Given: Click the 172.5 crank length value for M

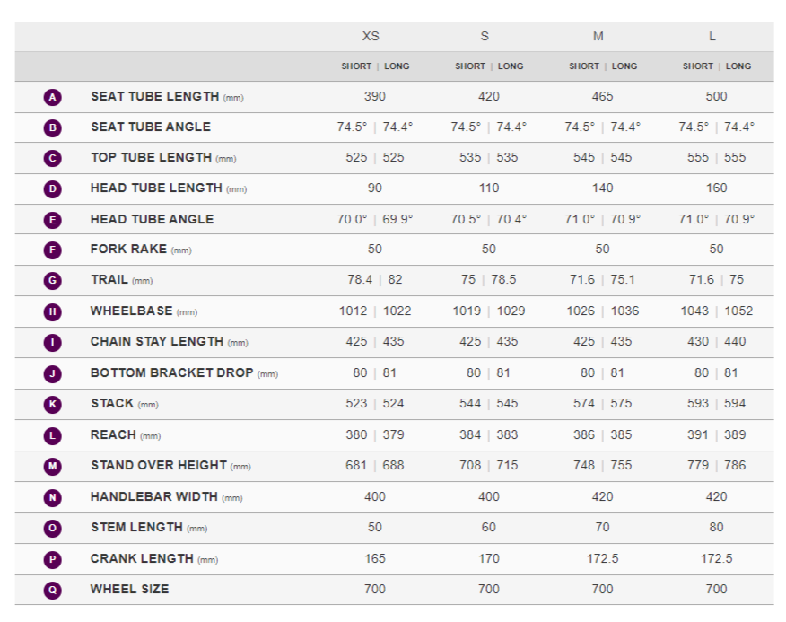Looking at the screenshot, I should [x=603, y=558].
